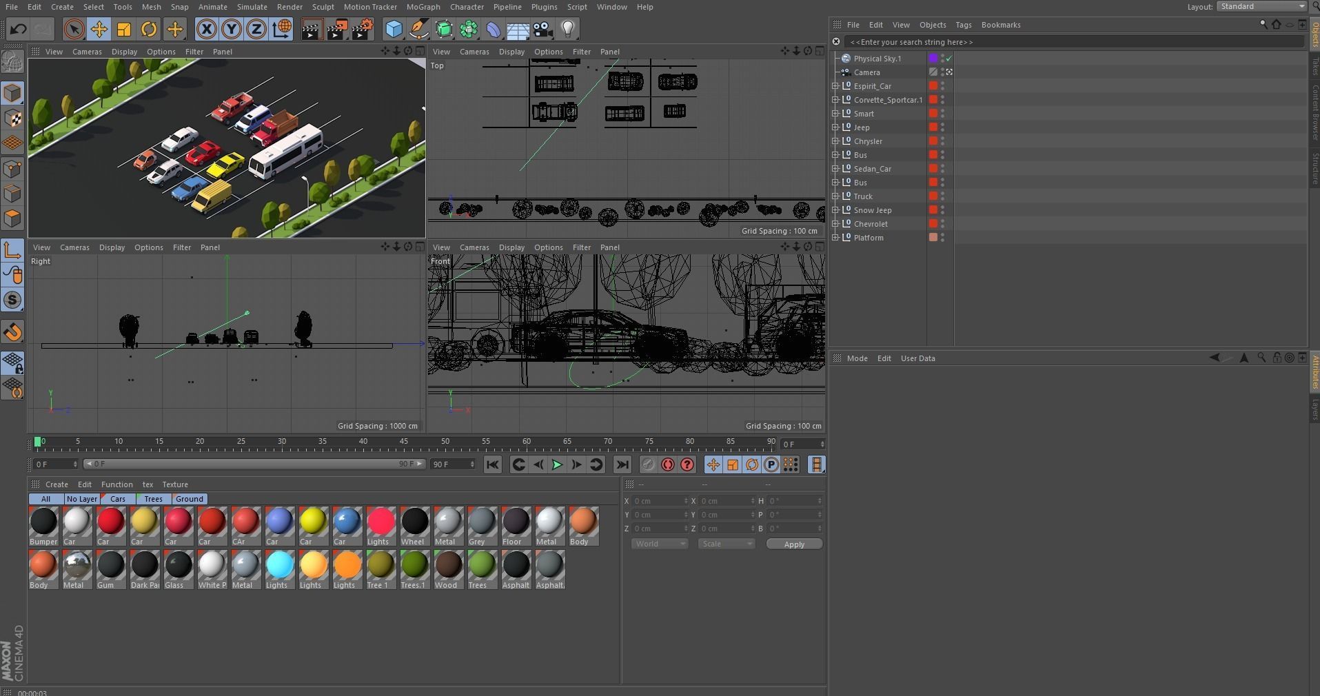Go to start of timeline
The width and height of the screenshot is (1320, 696).
point(492,464)
